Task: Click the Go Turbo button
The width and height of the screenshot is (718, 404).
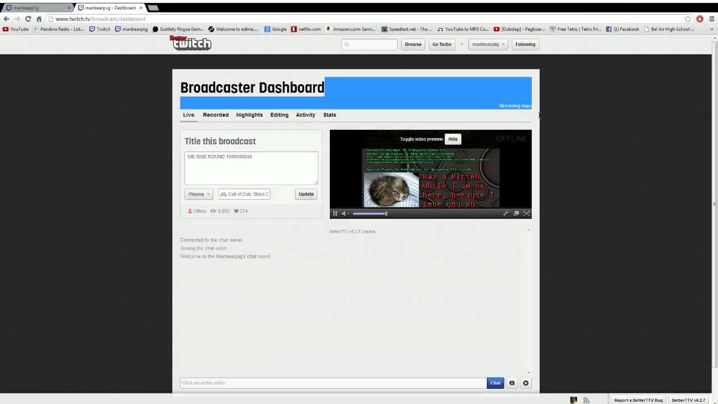Action: [x=441, y=44]
